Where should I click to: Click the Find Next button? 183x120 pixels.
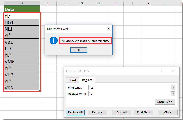click(x=143, y=112)
